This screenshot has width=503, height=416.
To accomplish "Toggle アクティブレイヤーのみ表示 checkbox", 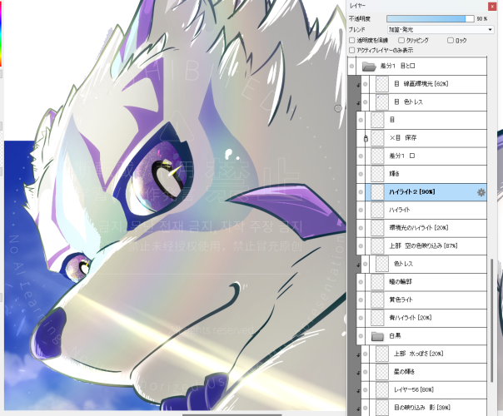I will pos(352,50).
